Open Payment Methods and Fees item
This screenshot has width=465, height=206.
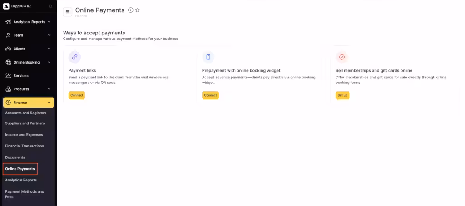[25, 194]
